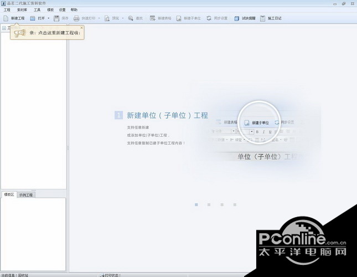Screen dimensions: 357x277
Task: Select the fourth slide indicator dot
Action: 235,204
